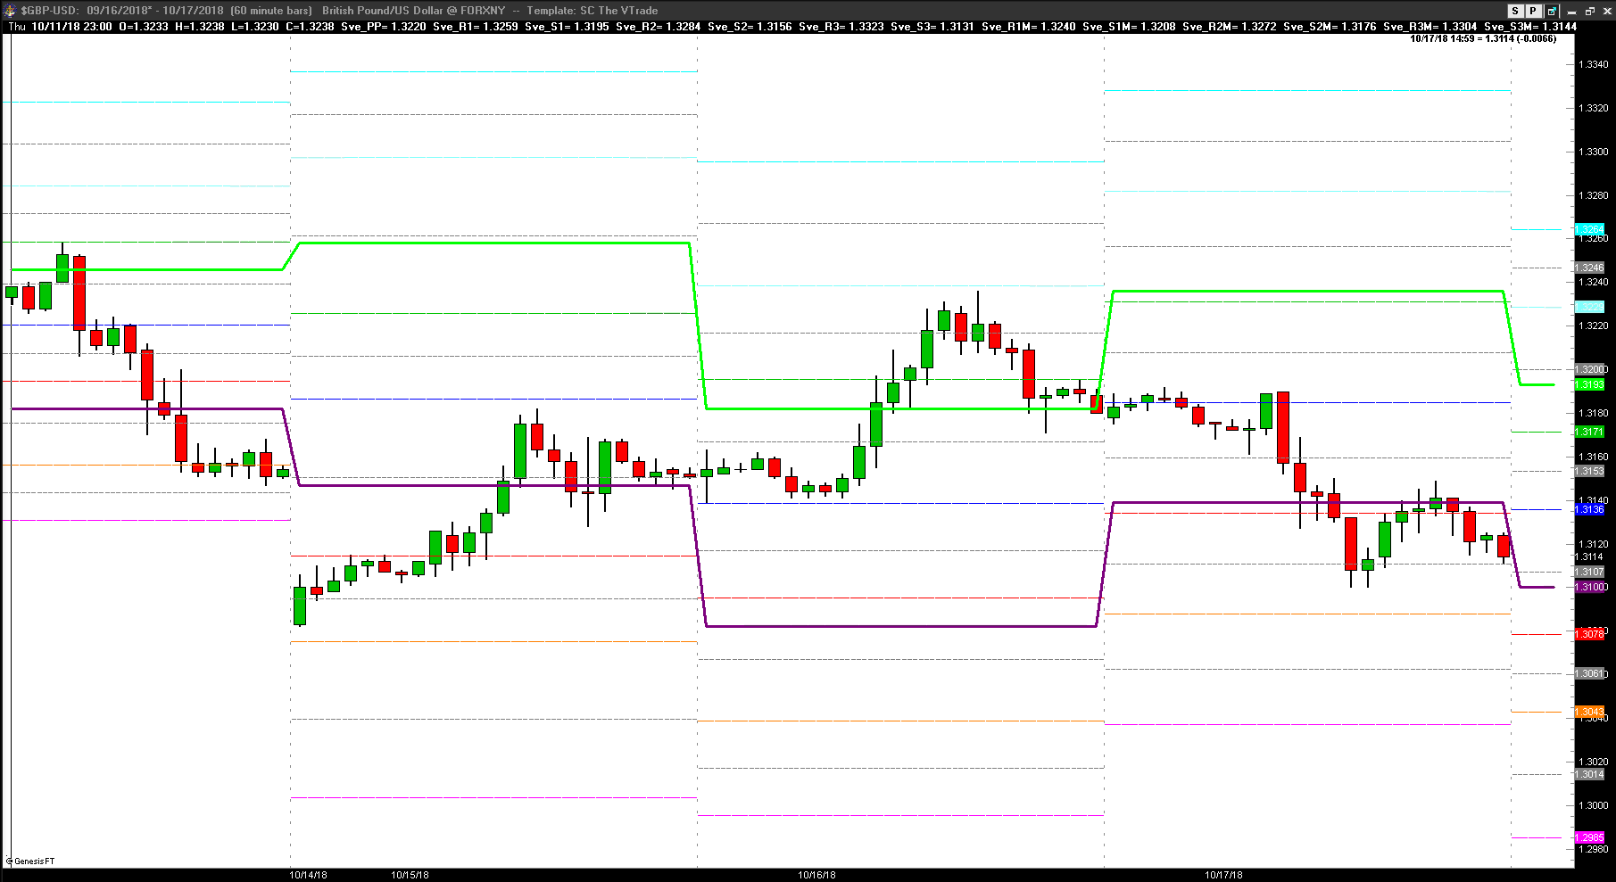This screenshot has width=1616, height=882.
Task: Select the gray 1.3107 price tag
Action: click(1590, 572)
